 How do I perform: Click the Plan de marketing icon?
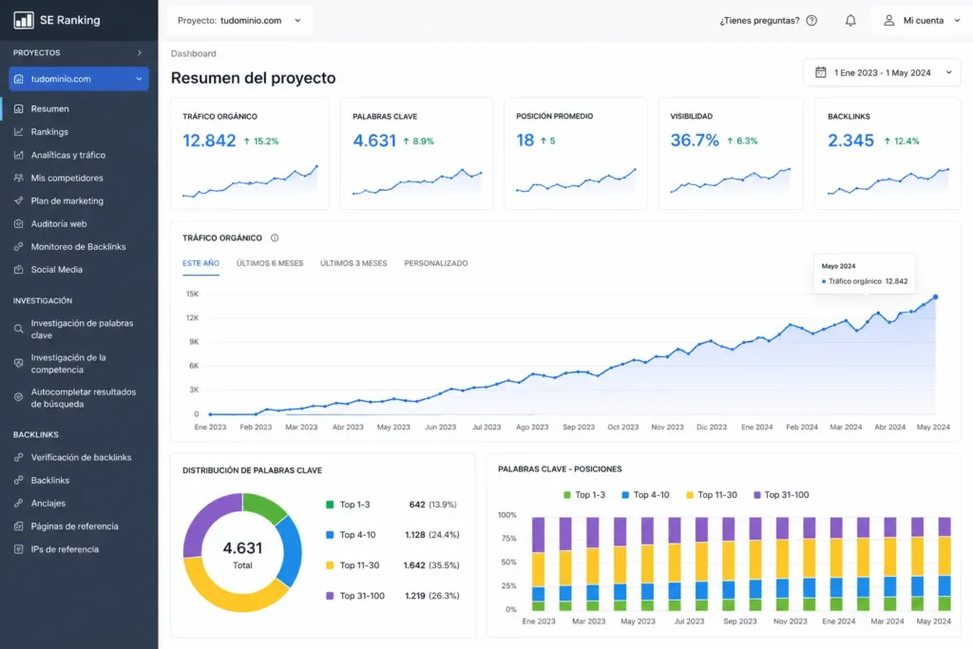19,201
